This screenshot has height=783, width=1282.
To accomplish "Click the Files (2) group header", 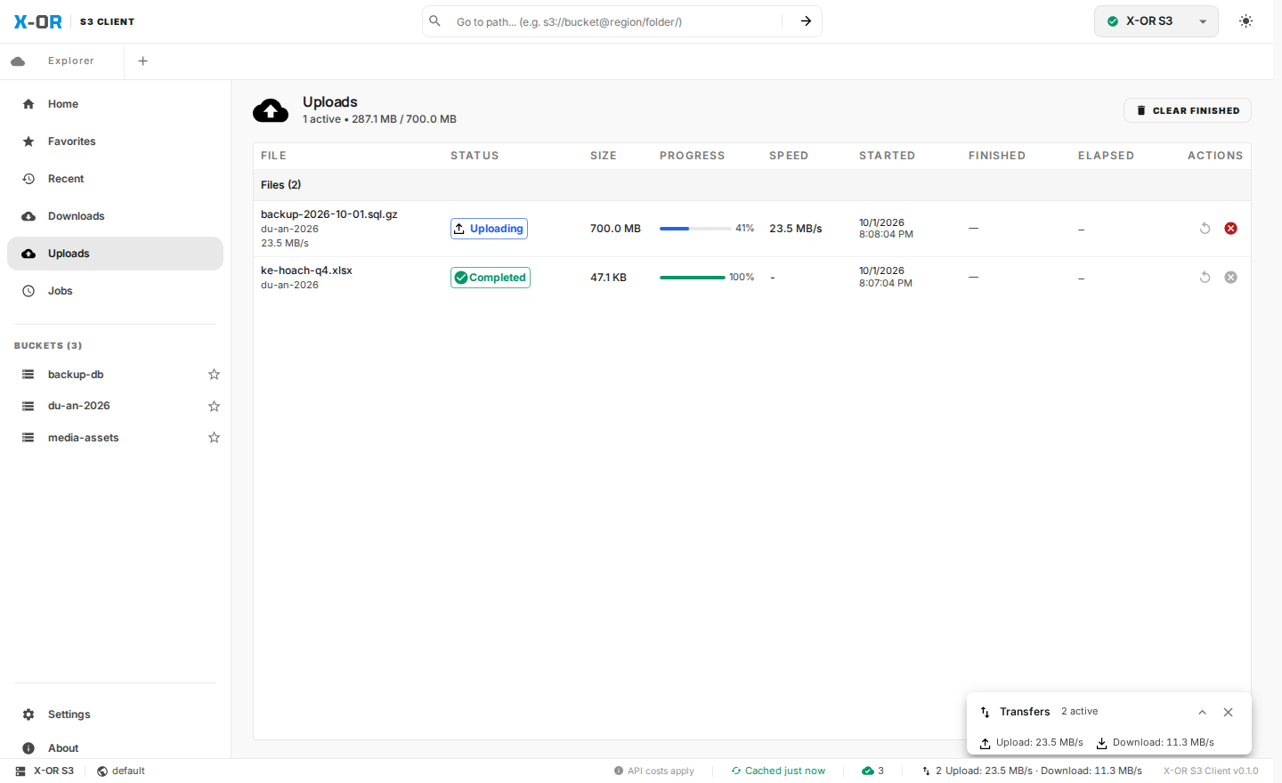I will tap(752, 185).
